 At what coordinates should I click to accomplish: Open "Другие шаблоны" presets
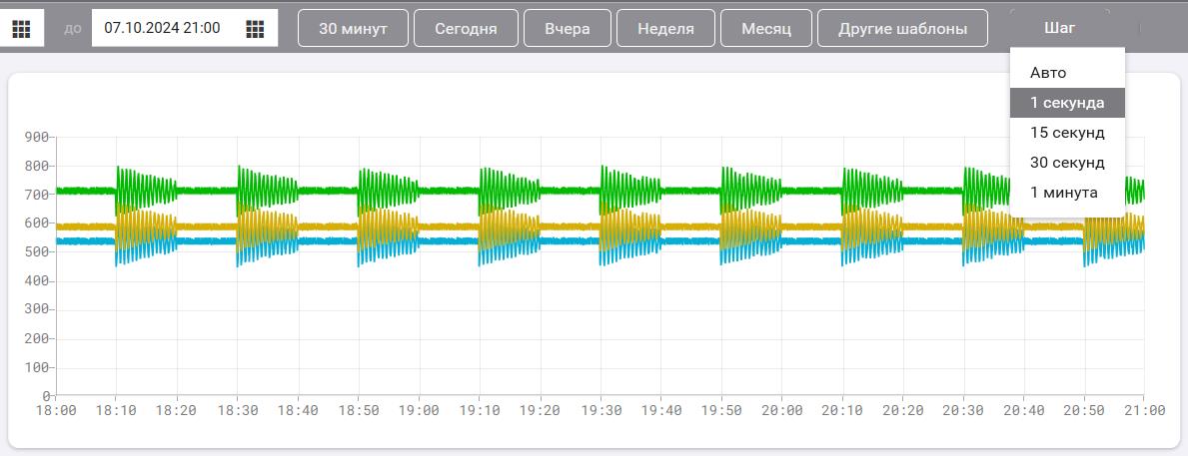click(x=902, y=29)
